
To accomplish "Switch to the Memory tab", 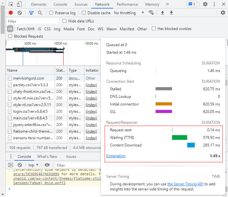I will pyautogui.click(x=152, y=4).
